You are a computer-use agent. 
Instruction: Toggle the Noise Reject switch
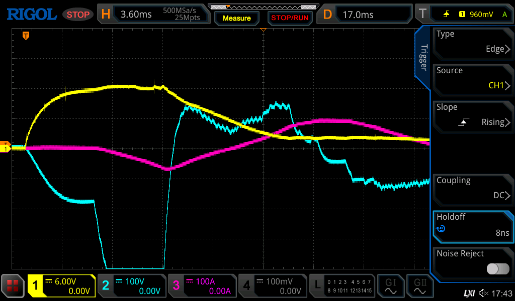[497, 269]
